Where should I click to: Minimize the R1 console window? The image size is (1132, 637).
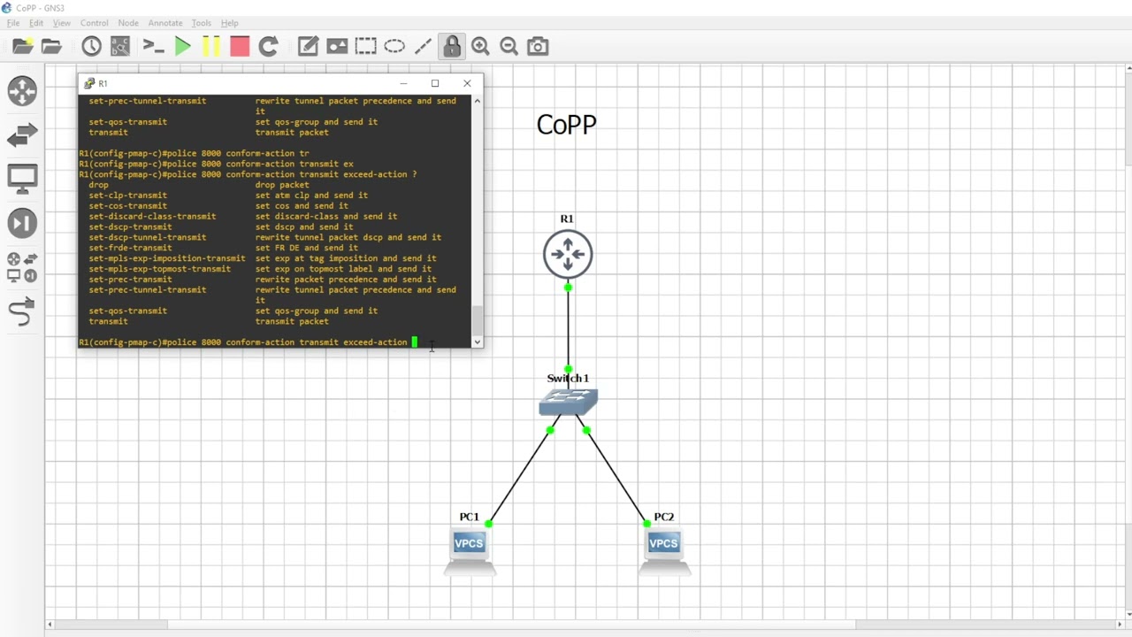pos(403,83)
